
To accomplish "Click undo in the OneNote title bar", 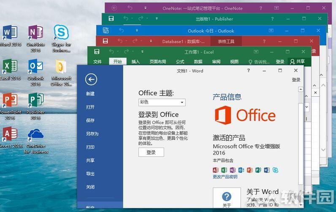I will click(130, 8).
